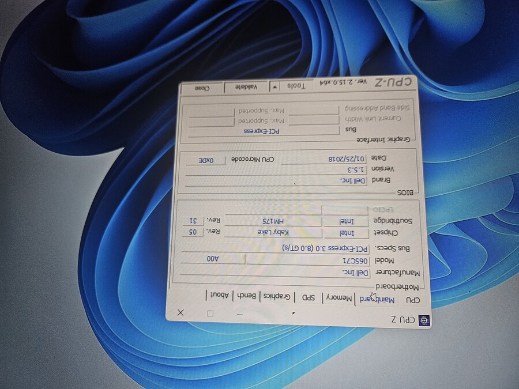Click the Current Link Width field
519x389 pixels.
(x=314, y=120)
